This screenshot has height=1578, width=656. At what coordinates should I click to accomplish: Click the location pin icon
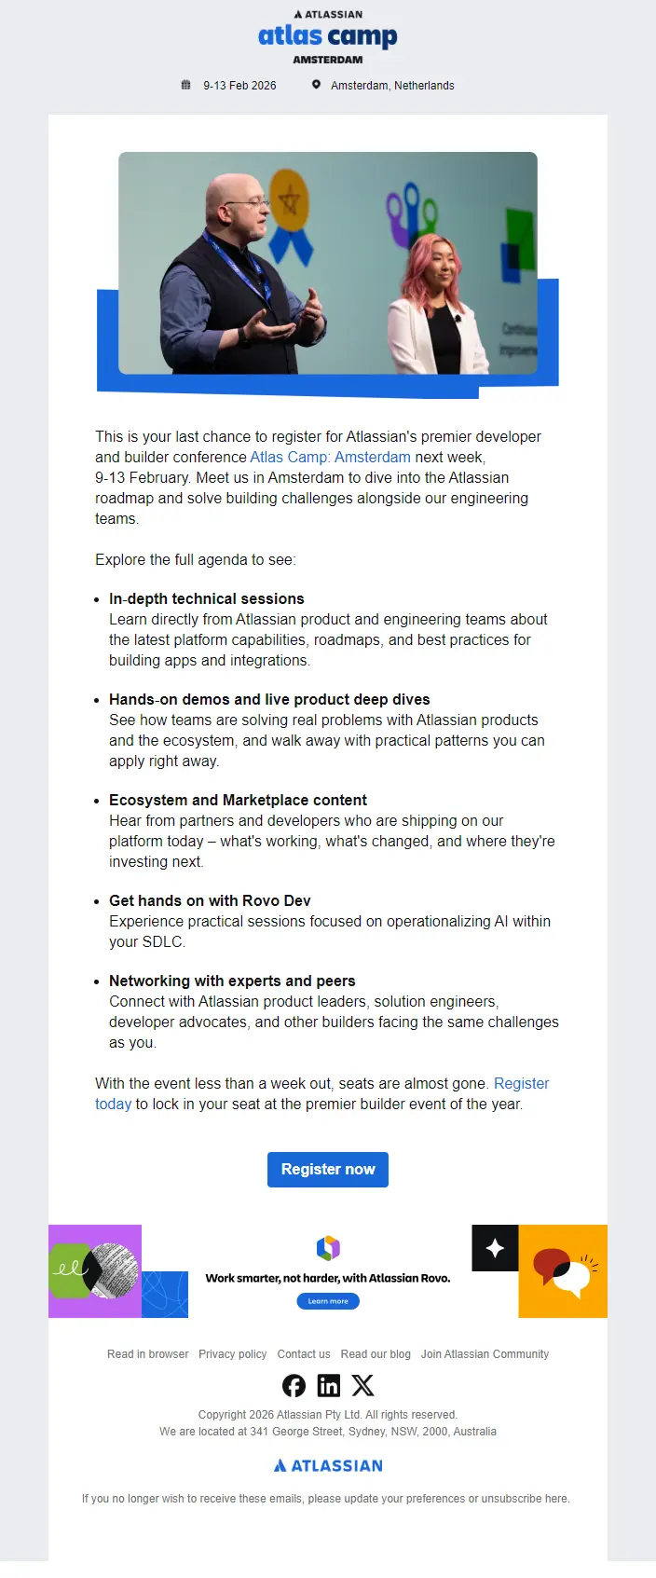tap(317, 85)
